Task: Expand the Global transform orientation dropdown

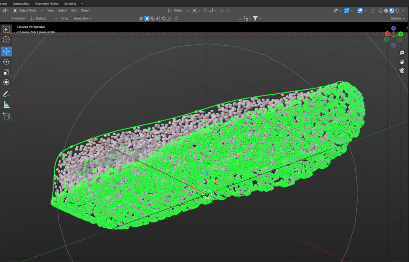Action: [x=178, y=11]
